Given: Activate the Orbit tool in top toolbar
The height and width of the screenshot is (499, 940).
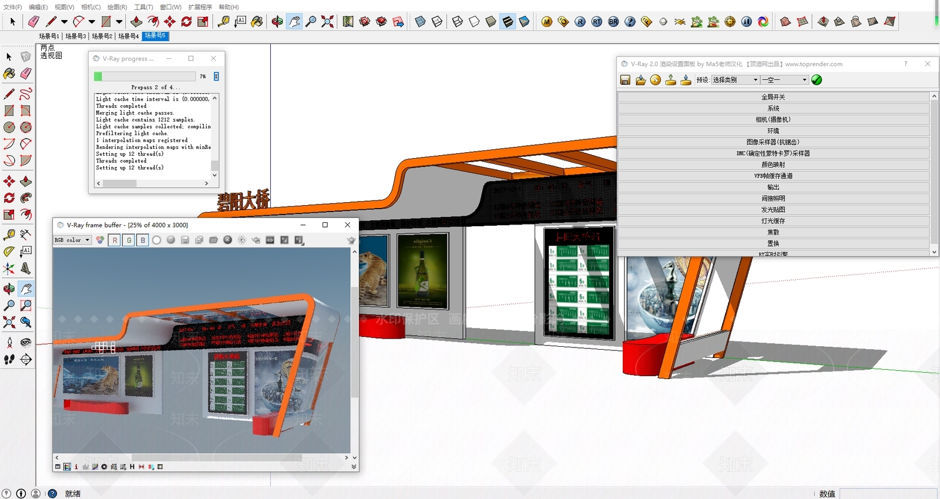Looking at the screenshot, I should 277,22.
